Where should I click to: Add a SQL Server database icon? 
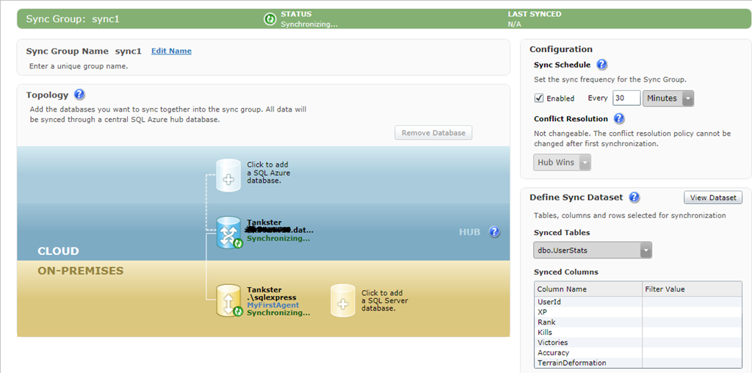point(343,300)
